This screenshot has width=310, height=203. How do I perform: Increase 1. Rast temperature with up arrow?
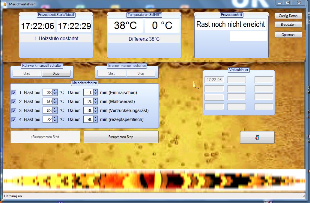(55, 91)
